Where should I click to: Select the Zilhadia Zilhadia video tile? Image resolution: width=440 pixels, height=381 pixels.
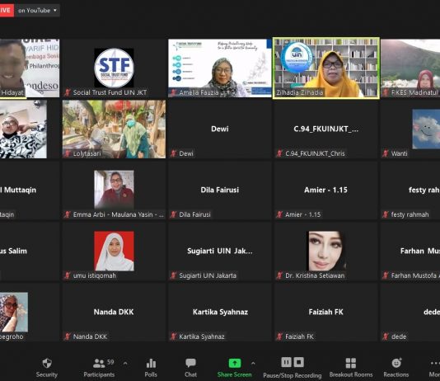point(326,68)
